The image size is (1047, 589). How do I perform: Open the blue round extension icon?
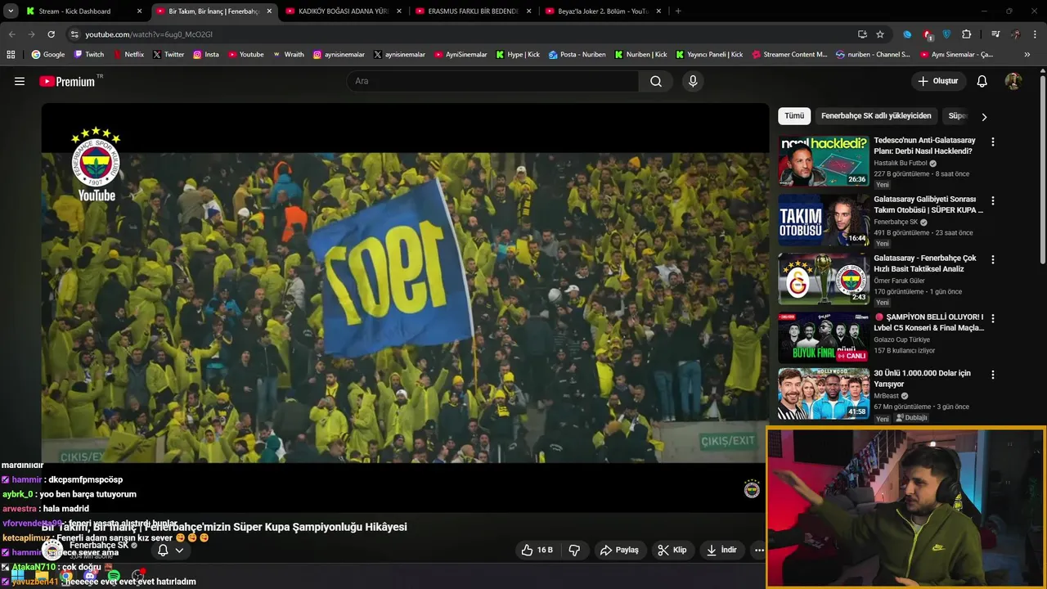coord(907,34)
